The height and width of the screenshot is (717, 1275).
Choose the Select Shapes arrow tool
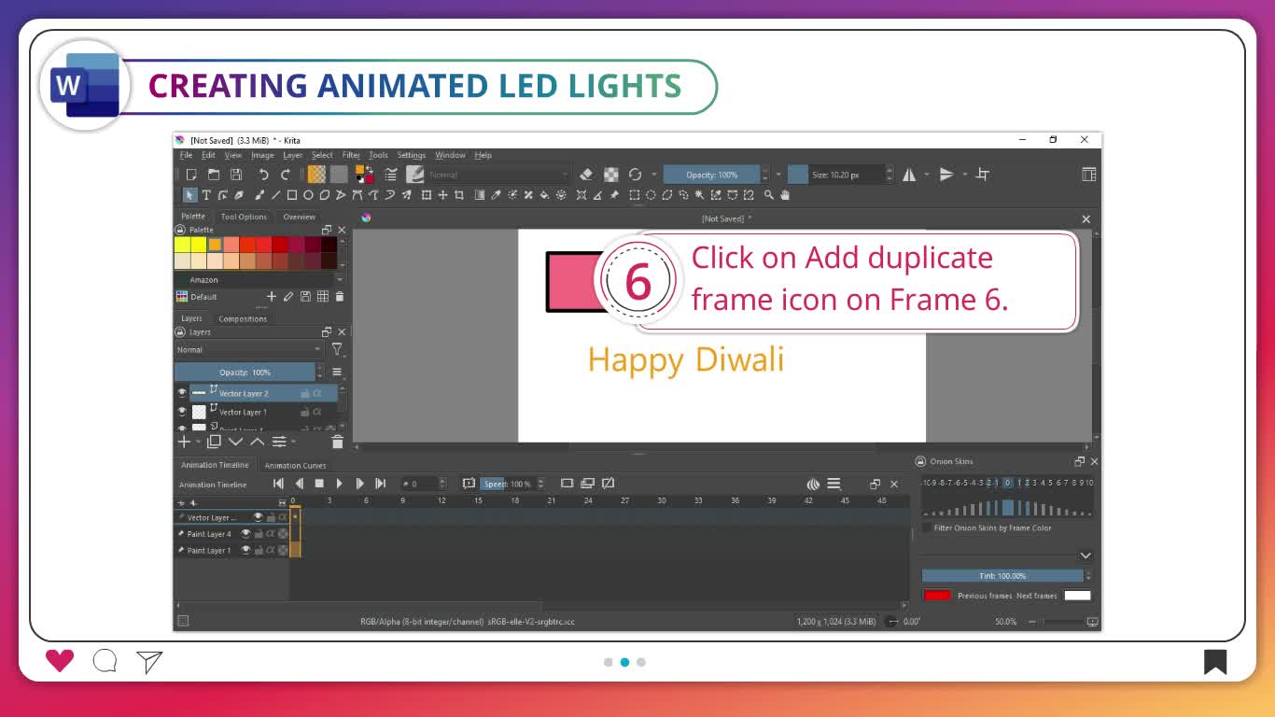190,195
